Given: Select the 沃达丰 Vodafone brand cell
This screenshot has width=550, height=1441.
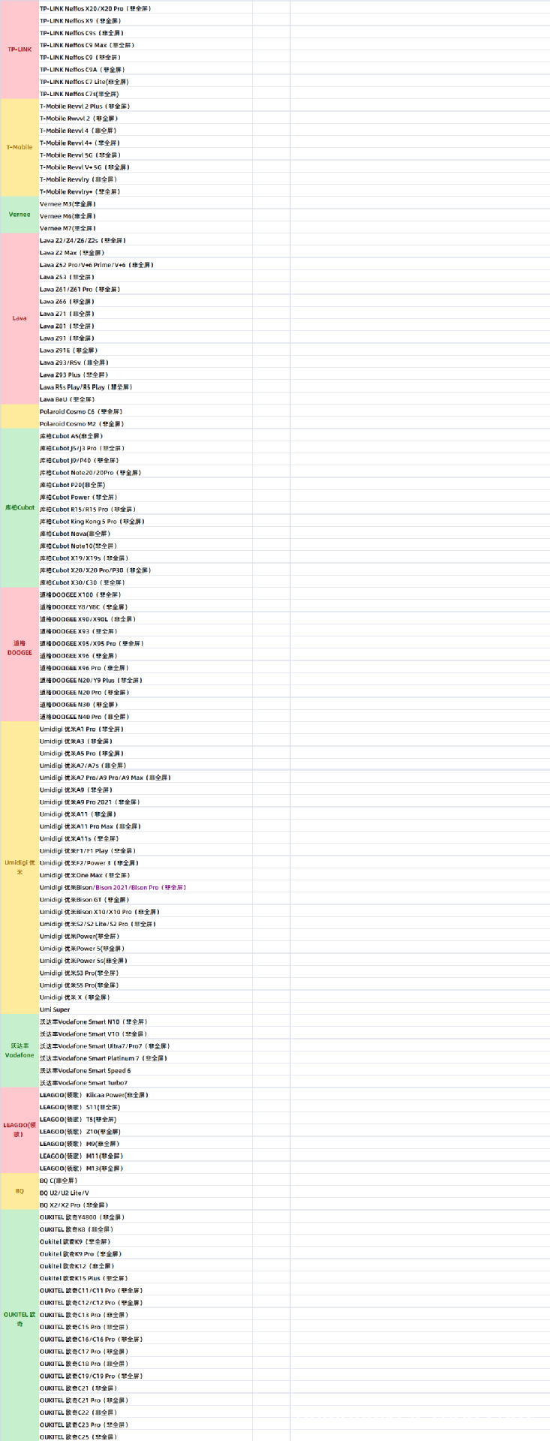Looking at the screenshot, I should coord(20,1051).
